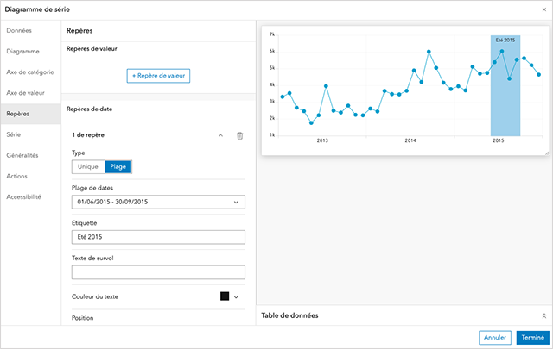
Task: Click the black text color swatch
Action: point(225,296)
